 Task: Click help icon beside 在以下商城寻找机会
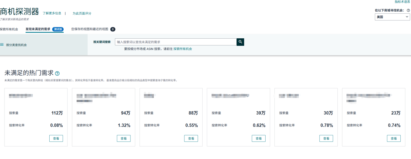pos(408,10)
